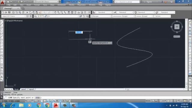Click the Undo option in command line
Viewport: 192px width, 108px height.
pyautogui.click(x=37, y=97)
